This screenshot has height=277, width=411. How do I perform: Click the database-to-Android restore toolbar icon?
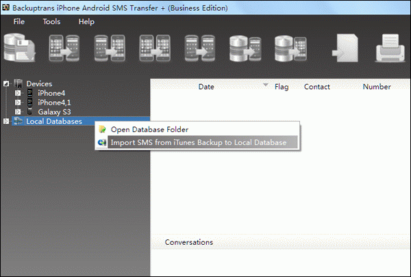(x=245, y=49)
